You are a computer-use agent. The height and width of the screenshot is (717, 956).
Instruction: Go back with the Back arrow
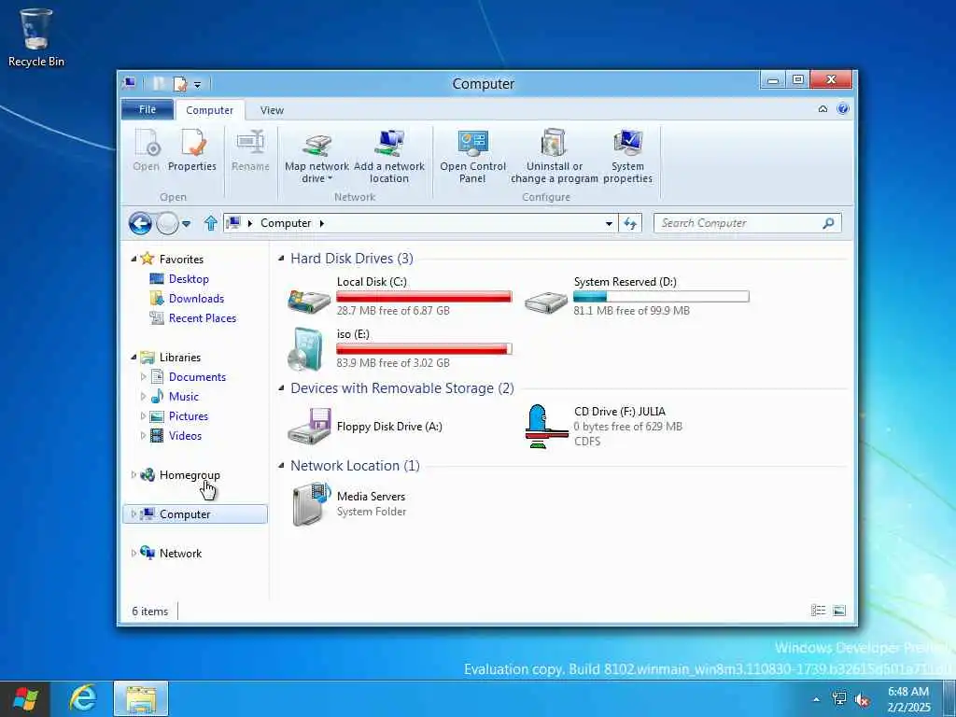140,223
